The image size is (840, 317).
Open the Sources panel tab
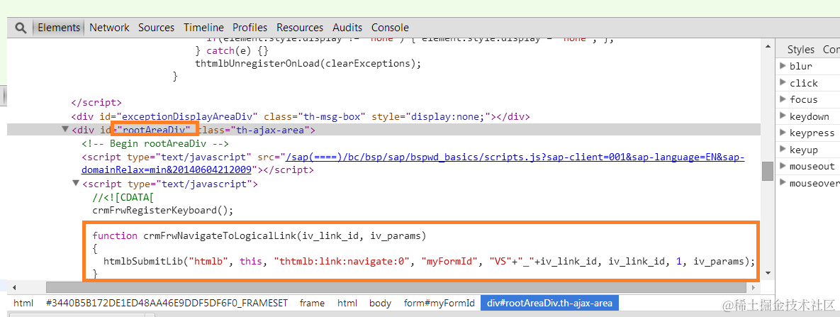[156, 28]
